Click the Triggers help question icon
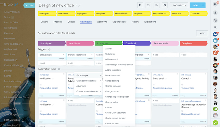The height and width of the screenshot is (127, 220). [49, 49]
